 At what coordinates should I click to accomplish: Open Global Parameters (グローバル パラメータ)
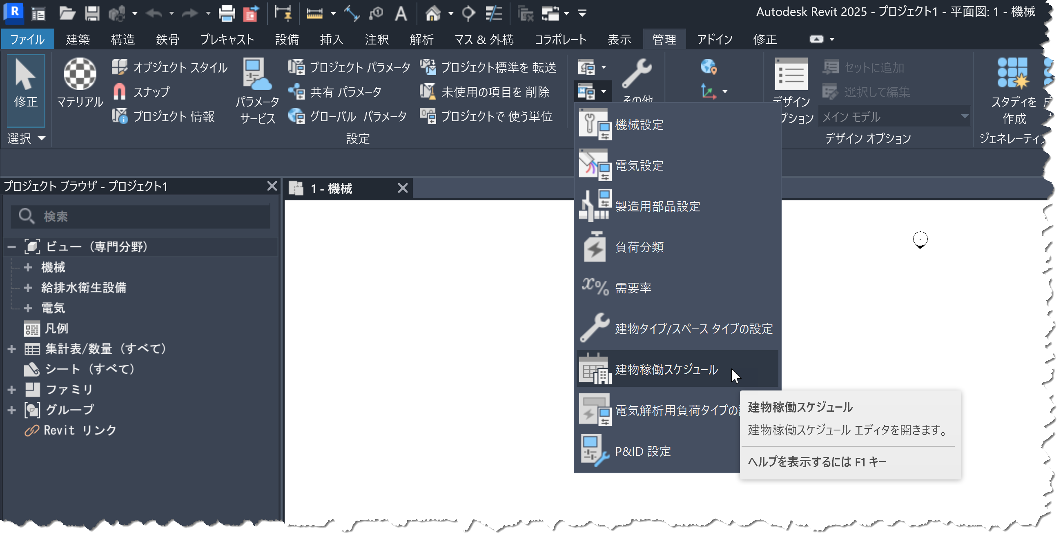348,116
